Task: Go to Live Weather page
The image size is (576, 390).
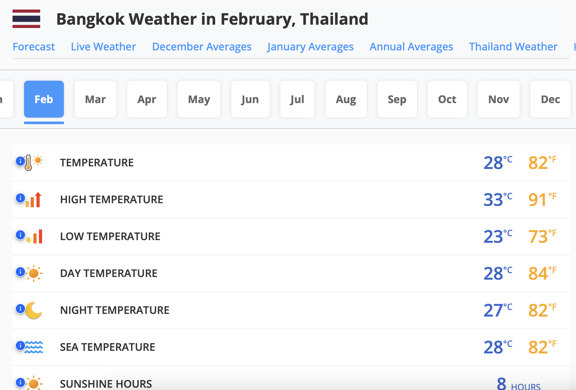Action: point(103,47)
